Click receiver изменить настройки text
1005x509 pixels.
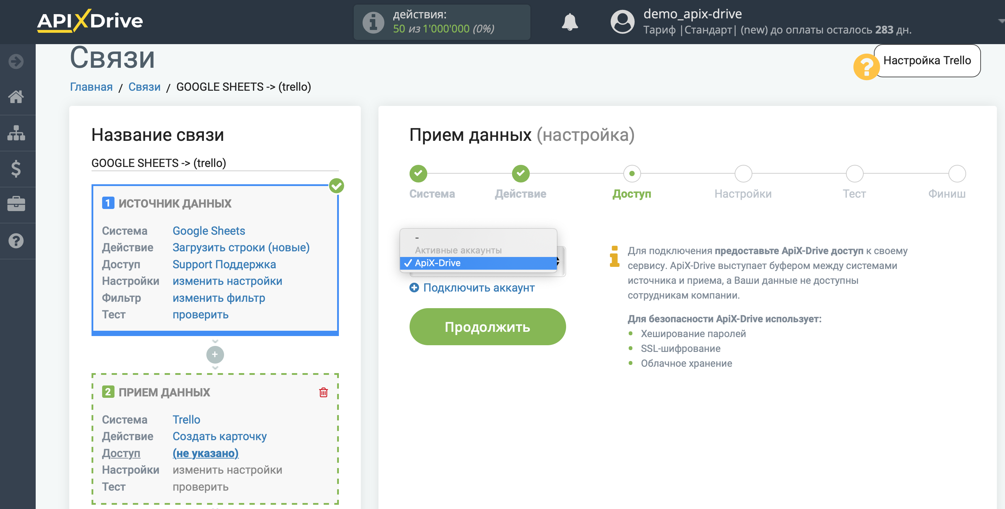coord(227,469)
